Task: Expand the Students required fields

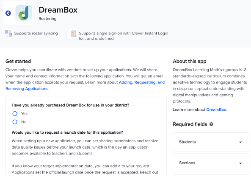Action: pyautogui.click(x=212, y=142)
